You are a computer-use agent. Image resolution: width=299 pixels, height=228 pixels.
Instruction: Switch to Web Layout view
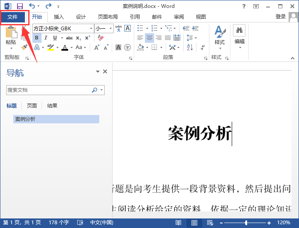tap(210, 223)
